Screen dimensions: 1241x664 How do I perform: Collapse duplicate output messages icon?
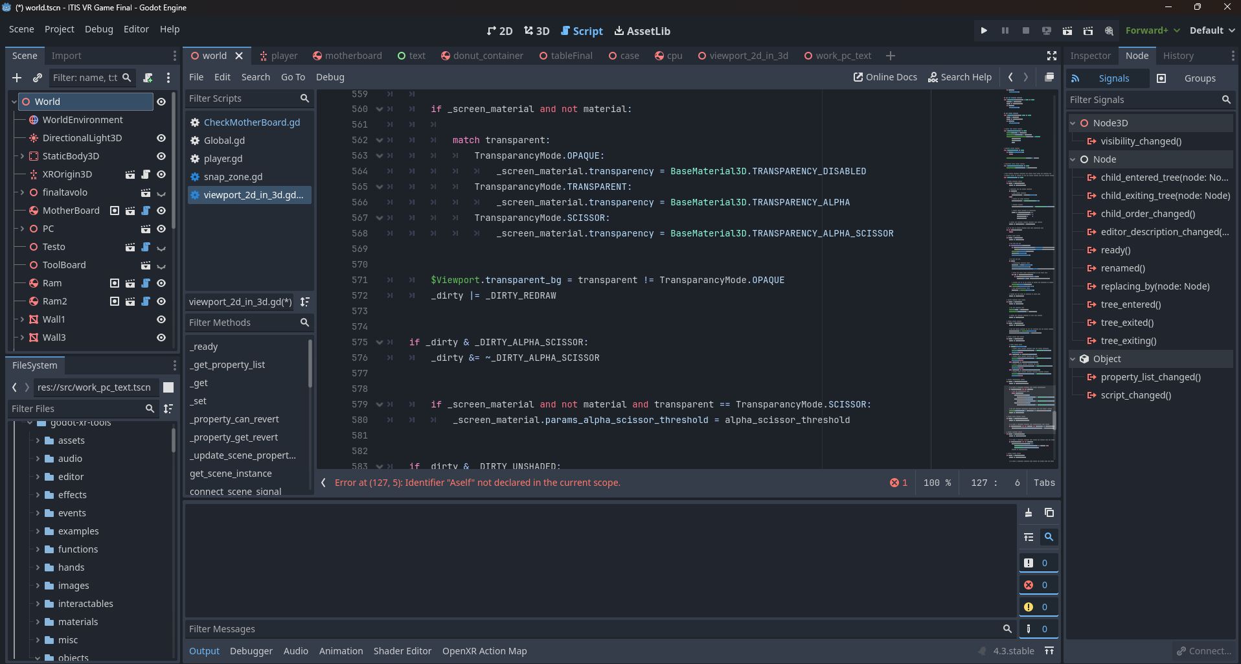click(1029, 537)
